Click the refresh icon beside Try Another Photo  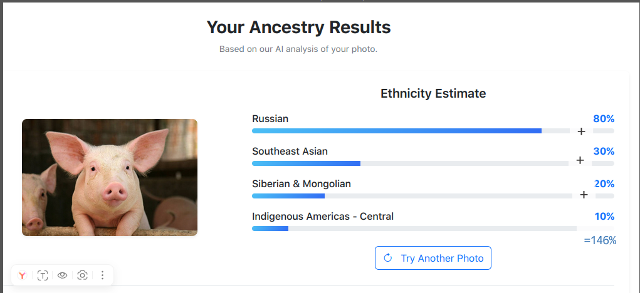pos(387,258)
